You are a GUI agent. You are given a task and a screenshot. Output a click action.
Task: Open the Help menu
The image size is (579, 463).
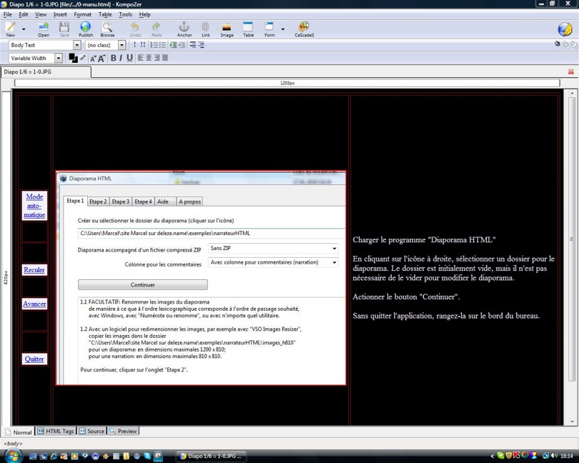click(x=144, y=14)
